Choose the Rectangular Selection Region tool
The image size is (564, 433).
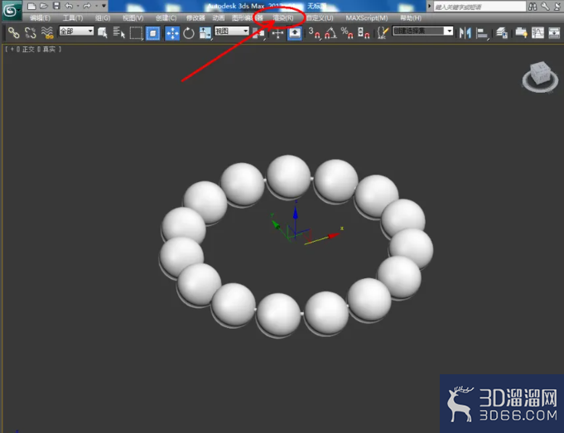[x=136, y=33]
